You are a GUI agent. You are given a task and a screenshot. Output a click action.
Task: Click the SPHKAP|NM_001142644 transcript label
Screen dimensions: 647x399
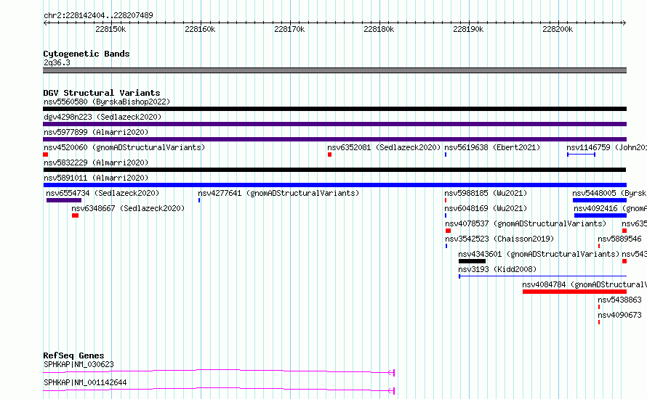click(85, 382)
